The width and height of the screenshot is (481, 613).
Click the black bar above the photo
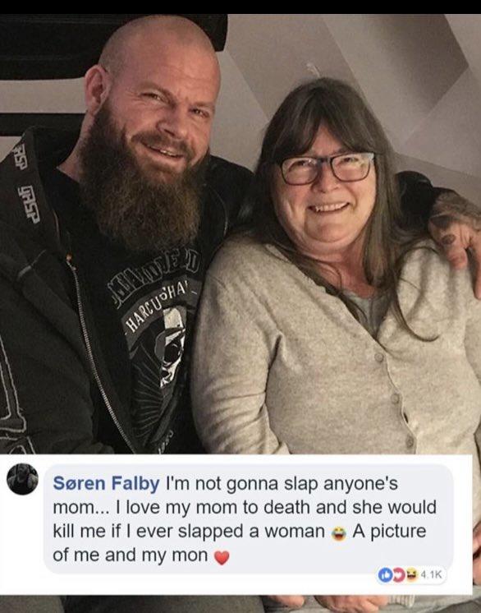pos(240,7)
